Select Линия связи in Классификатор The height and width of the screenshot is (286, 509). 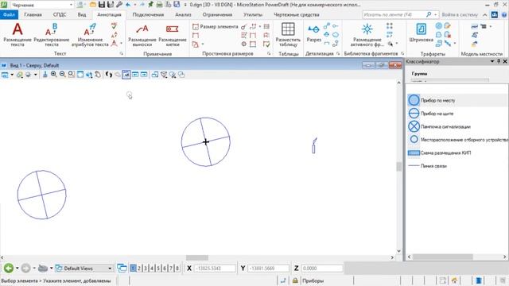click(457, 166)
